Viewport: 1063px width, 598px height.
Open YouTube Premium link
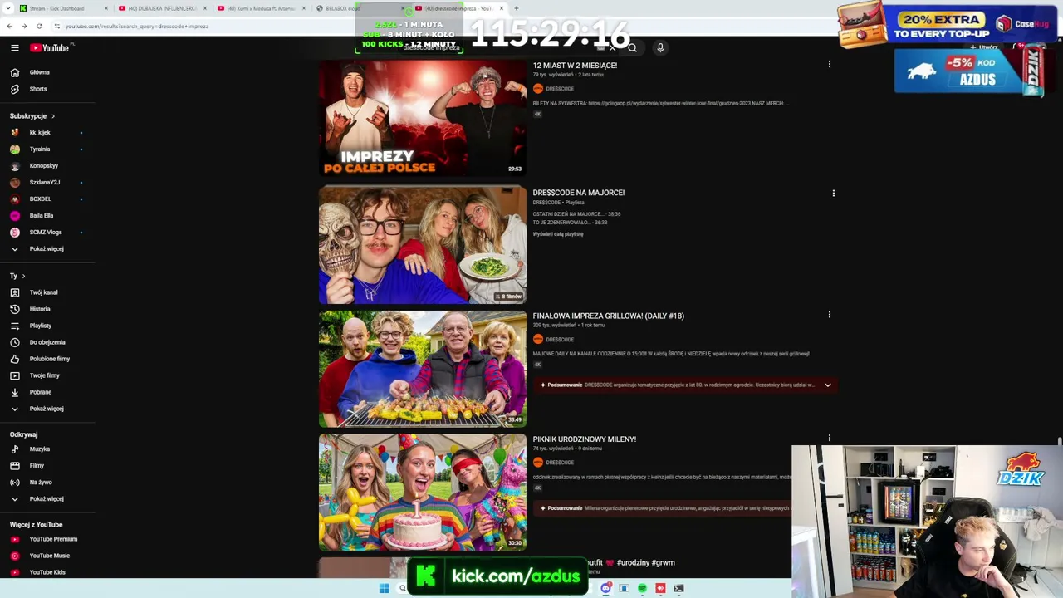coord(53,539)
